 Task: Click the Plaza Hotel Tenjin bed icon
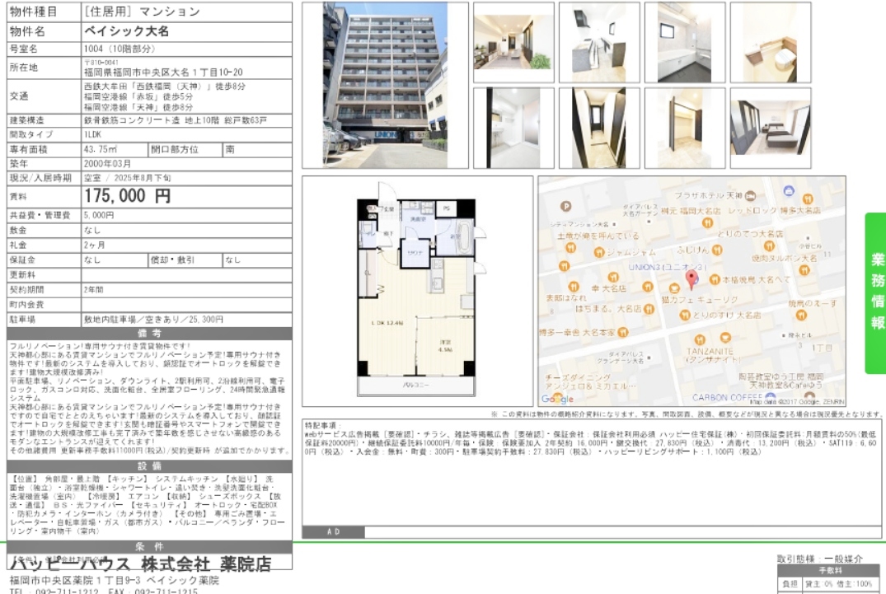pyautogui.click(x=749, y=196)
